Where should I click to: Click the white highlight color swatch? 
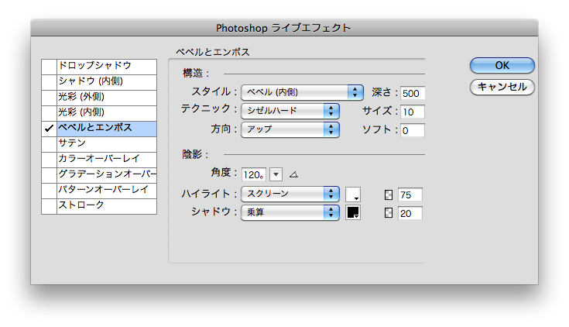[353, 194]
